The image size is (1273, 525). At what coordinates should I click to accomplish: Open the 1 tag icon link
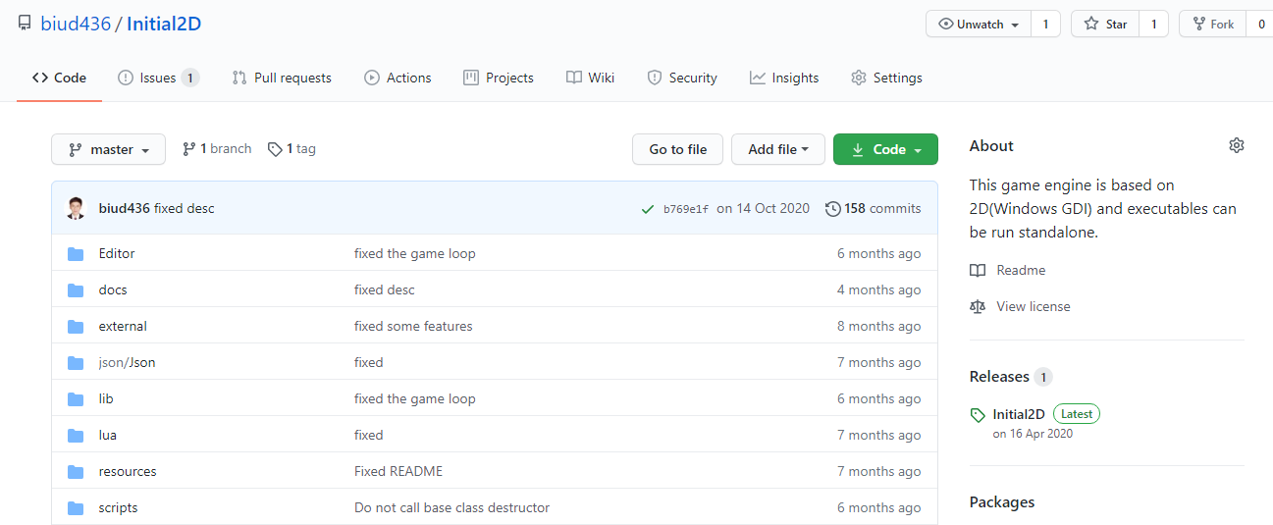pos(275,149)
